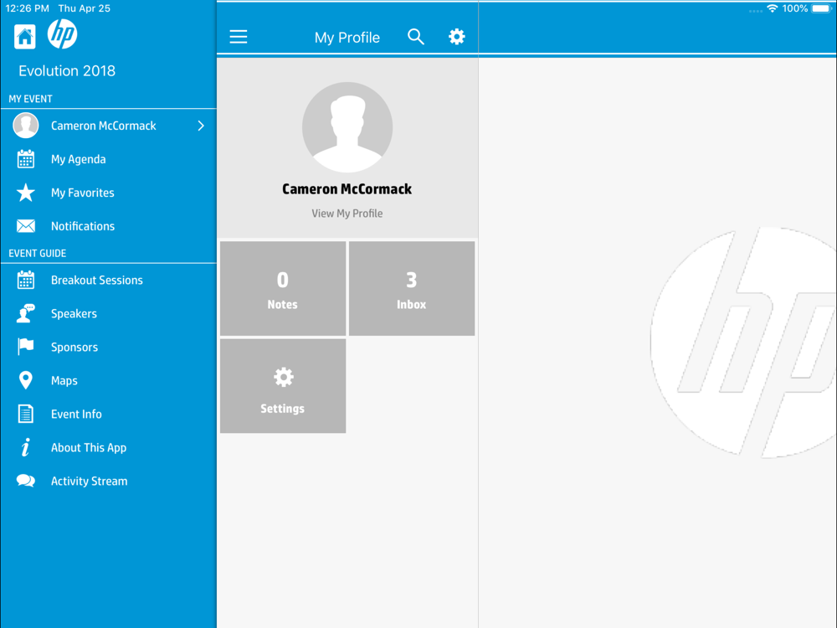
Task: Click the HP logo in the sidebar header
Action: (63, 33)
